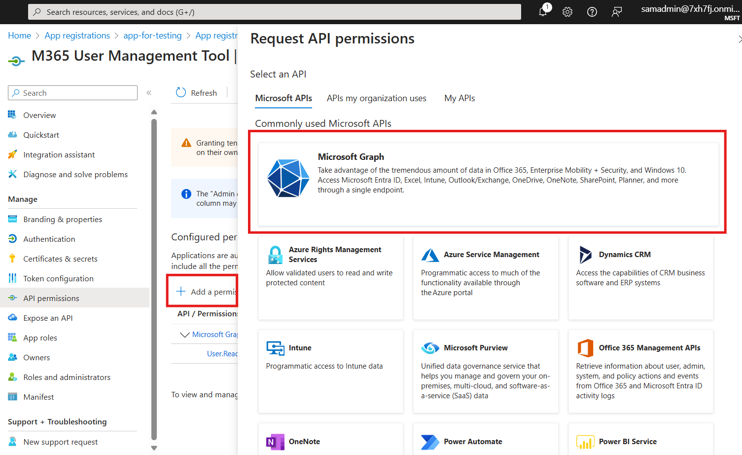
Task: Select Azure Rights Management Services title
Action: (335, 255)
